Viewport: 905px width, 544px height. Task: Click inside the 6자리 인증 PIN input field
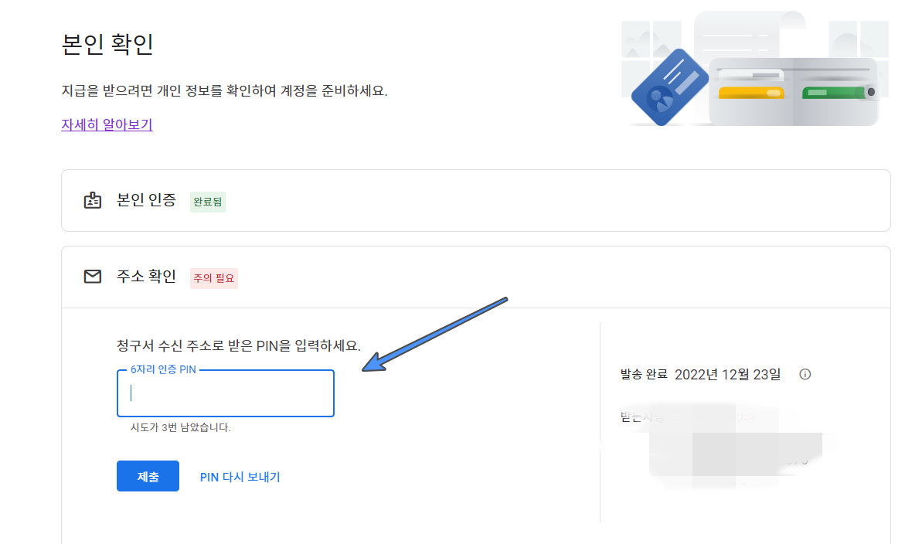(225, 393)
